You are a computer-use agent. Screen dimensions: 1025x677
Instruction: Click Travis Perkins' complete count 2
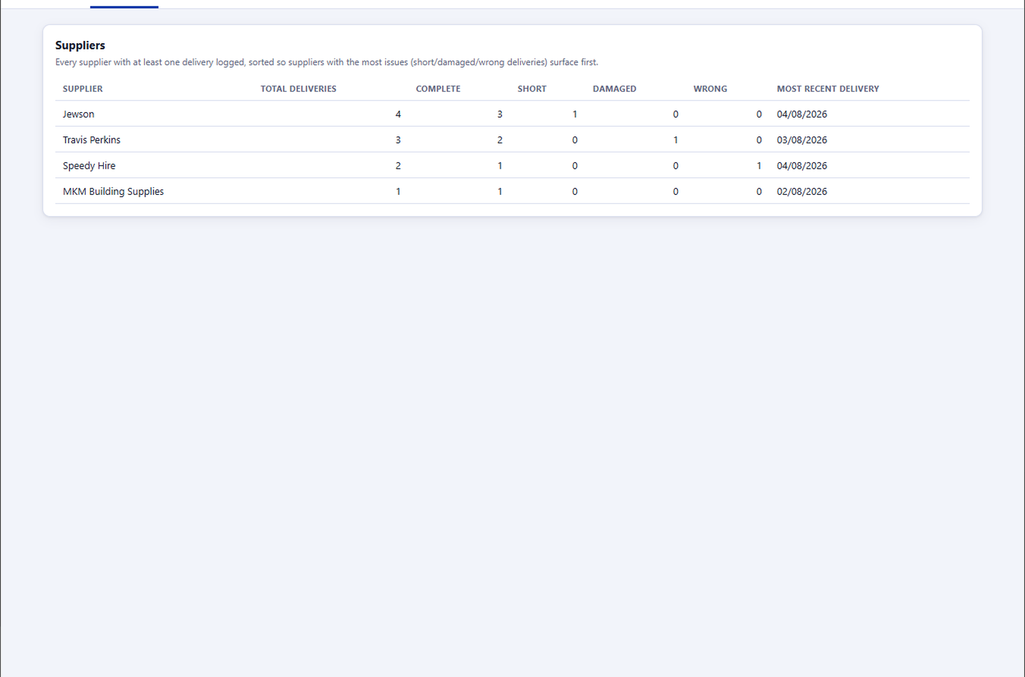500,140
